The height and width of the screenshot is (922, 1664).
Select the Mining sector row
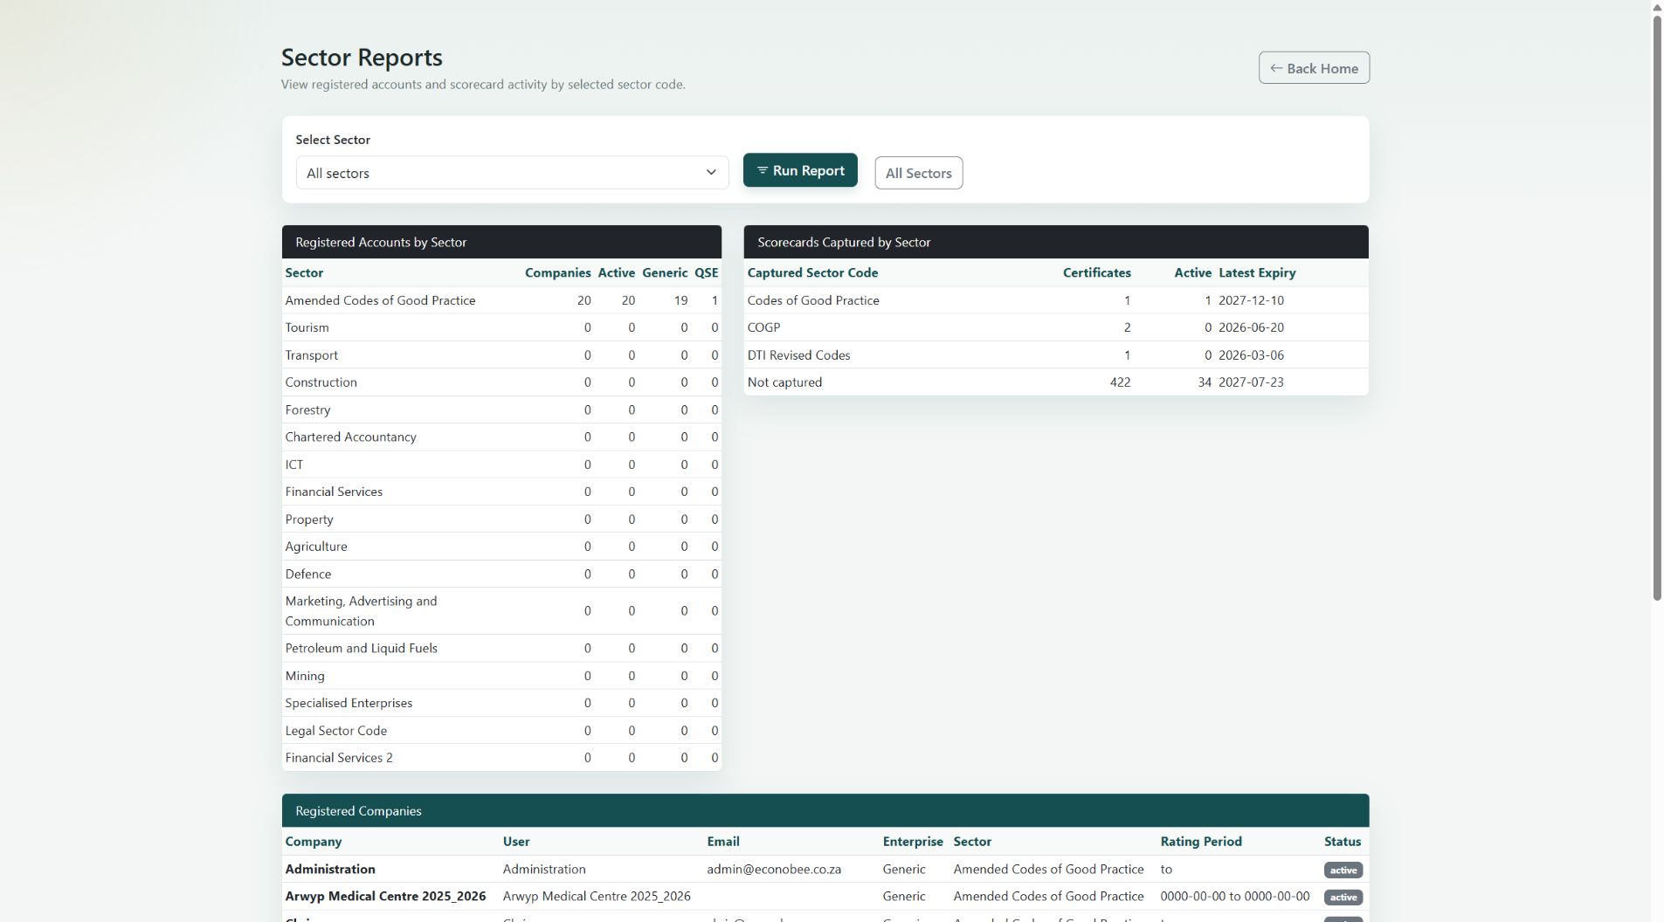point(501,676)
